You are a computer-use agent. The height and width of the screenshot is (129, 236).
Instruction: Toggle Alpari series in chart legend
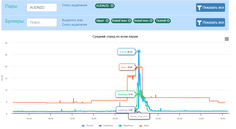[144, 126]
